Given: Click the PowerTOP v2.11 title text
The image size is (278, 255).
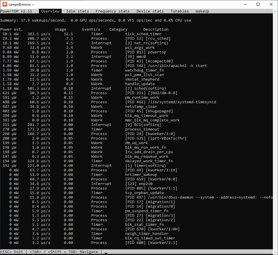Looking at the screenshot, I should point(16,11).
